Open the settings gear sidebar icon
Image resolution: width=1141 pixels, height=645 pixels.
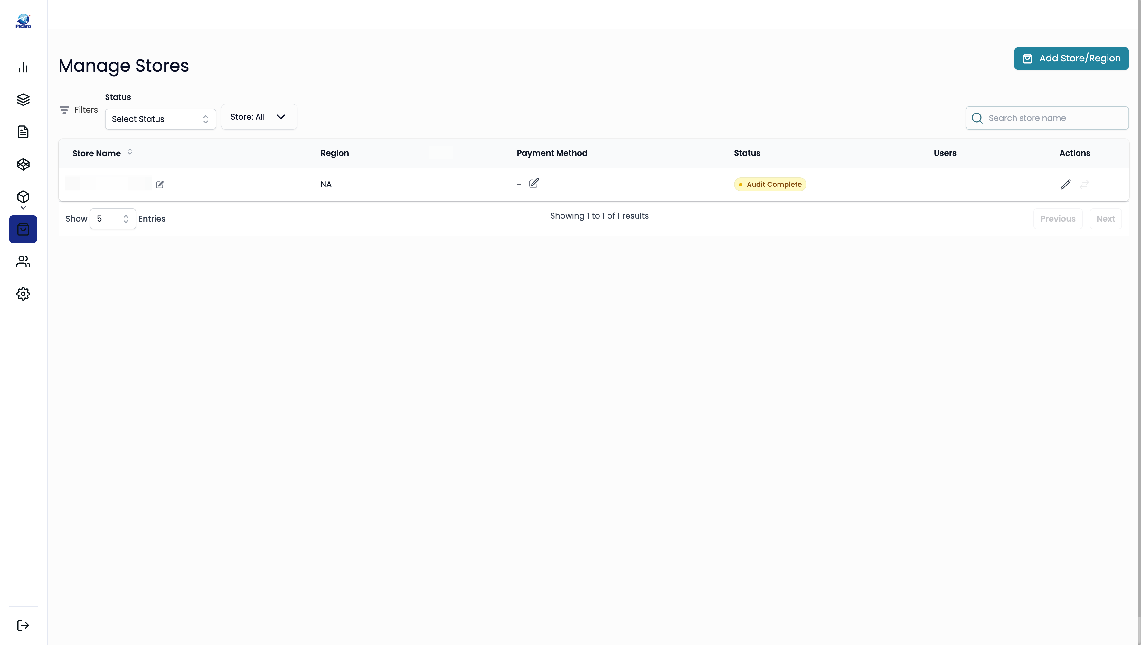(x=23, y=294)
